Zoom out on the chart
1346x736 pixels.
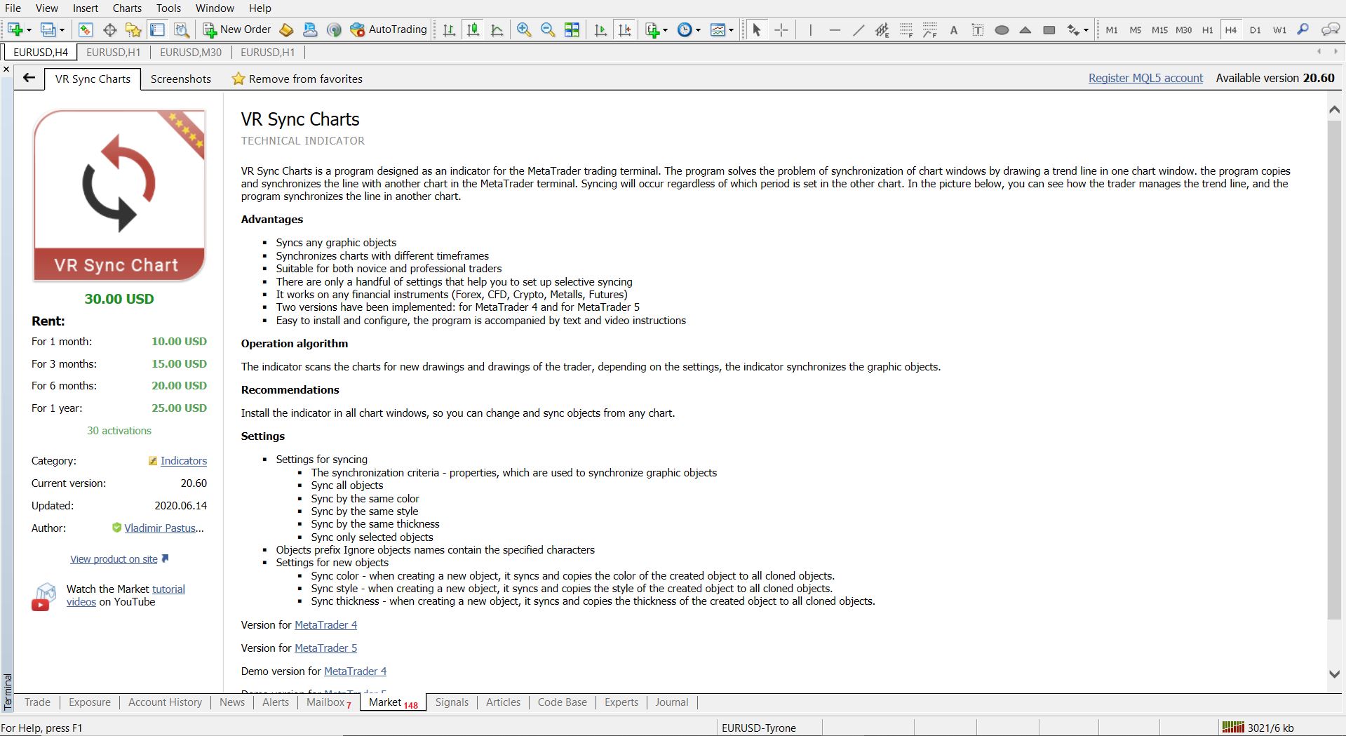[x=548, y=29]
